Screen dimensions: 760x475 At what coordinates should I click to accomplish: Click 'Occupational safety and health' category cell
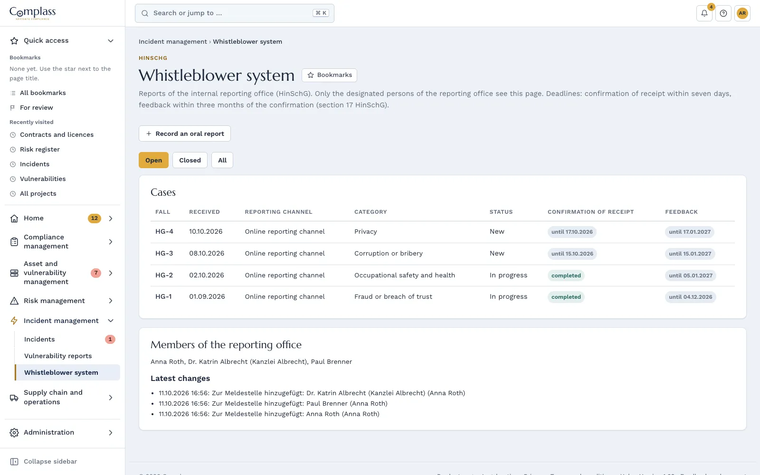tap(405, 275)
